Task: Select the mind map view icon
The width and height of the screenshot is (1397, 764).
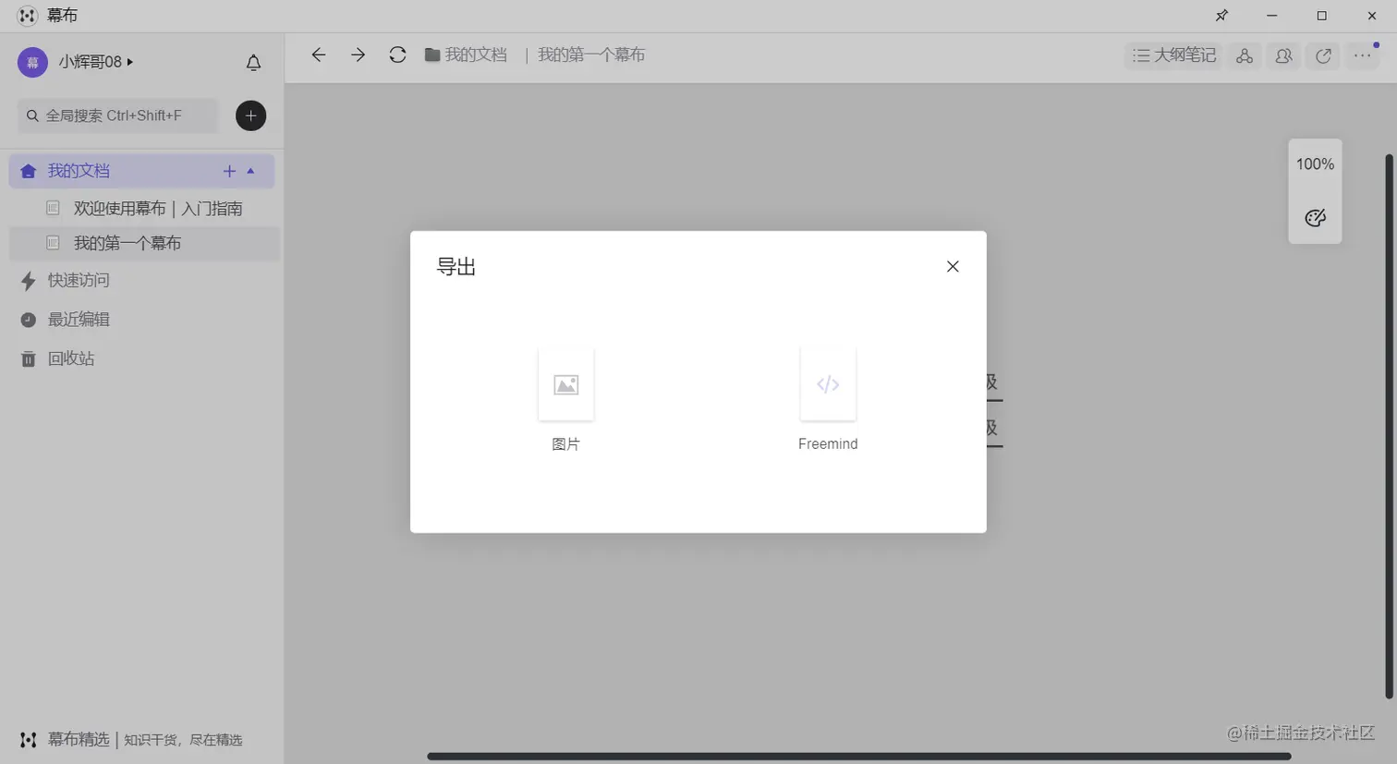Action: pyautogui.click(x=1245, y=55)
